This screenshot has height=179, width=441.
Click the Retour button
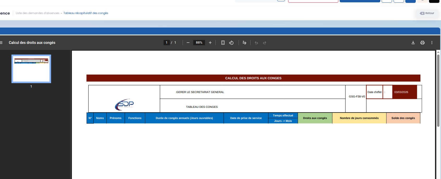427,13
